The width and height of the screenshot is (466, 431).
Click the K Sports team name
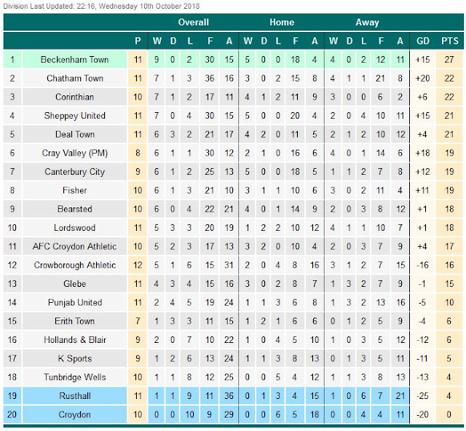[74, 358]
